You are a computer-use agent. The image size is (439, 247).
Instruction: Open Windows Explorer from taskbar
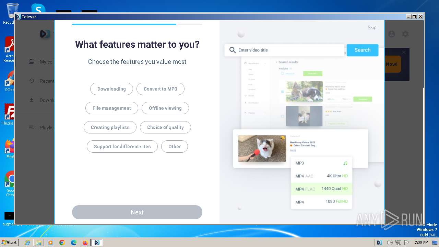point(39,243)
